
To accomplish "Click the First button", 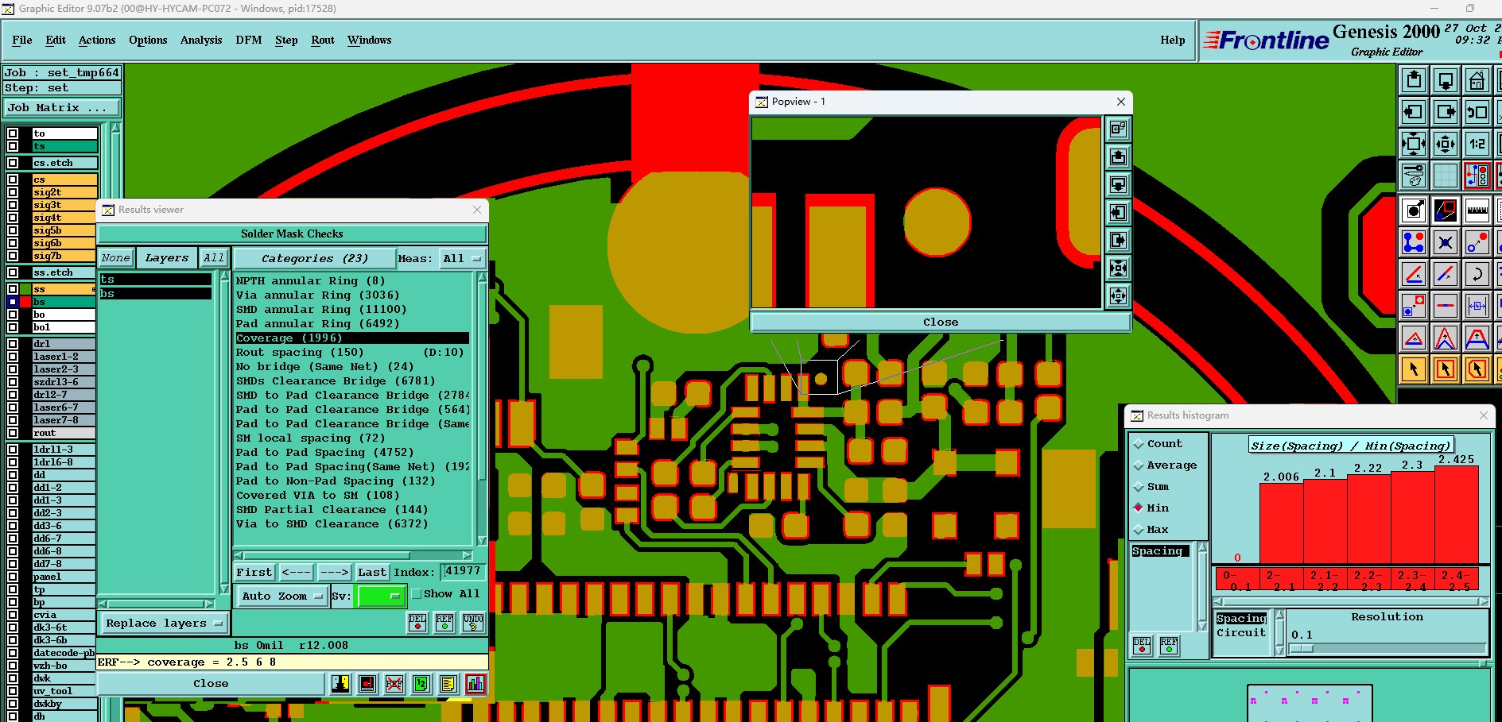I will [x=254, y=572].
